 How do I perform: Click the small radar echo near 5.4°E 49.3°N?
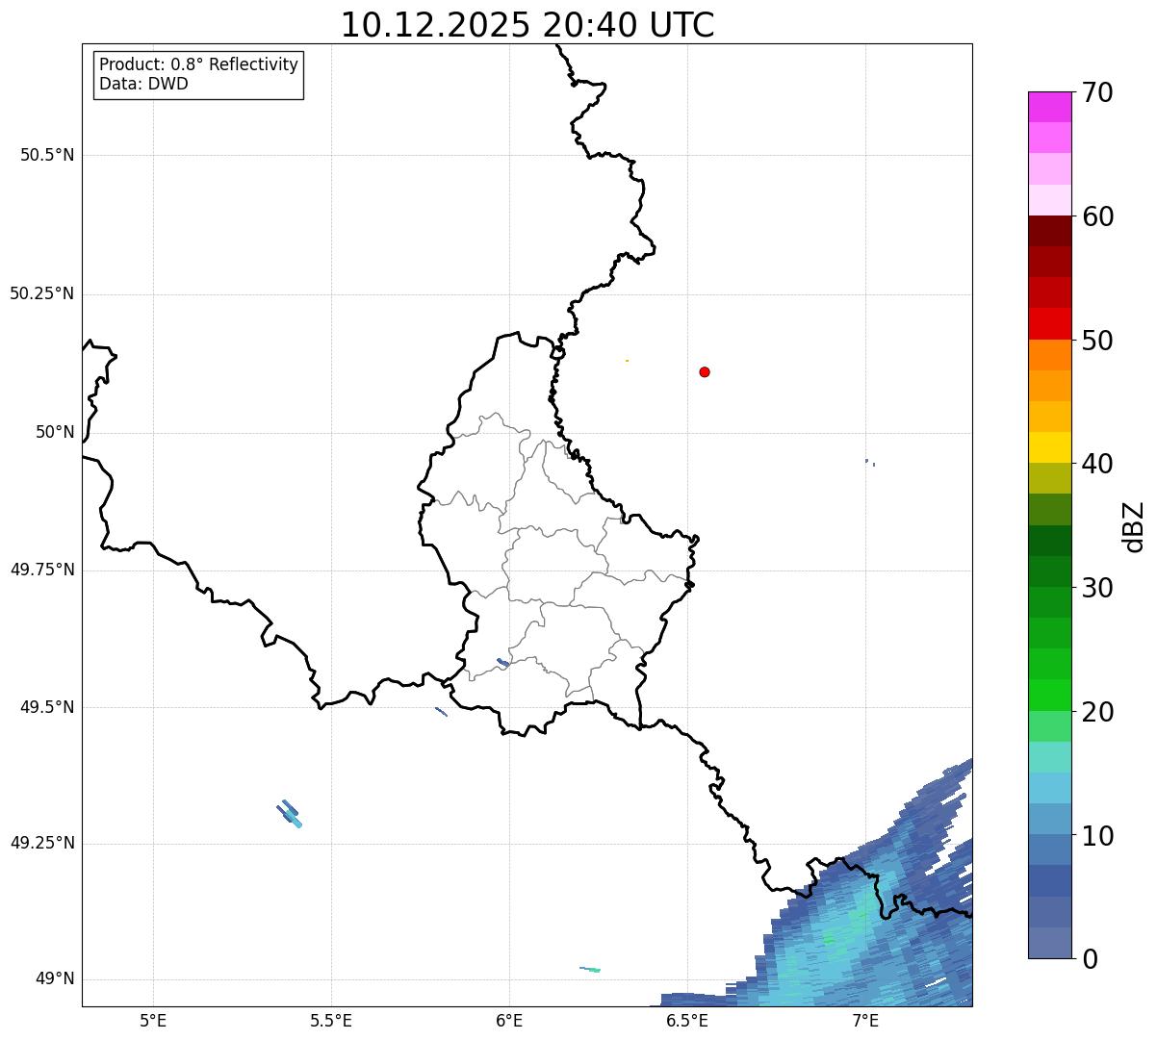coord(290,814)
